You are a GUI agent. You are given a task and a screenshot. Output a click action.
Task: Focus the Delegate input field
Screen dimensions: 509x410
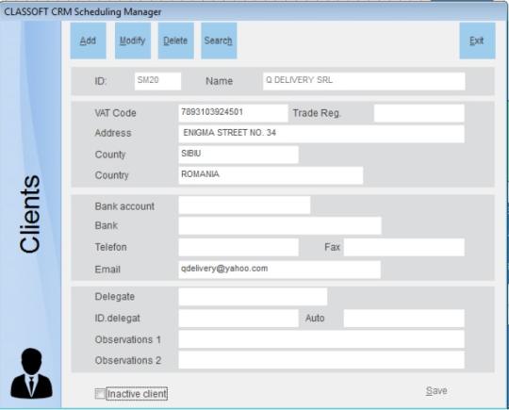pyautogui.click(x=253, y=296)
